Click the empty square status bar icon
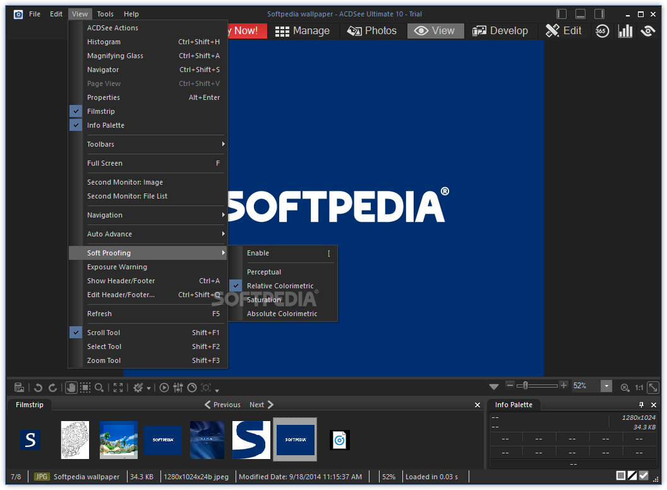This screenshot has width=667, height=490. click(621, 476)
